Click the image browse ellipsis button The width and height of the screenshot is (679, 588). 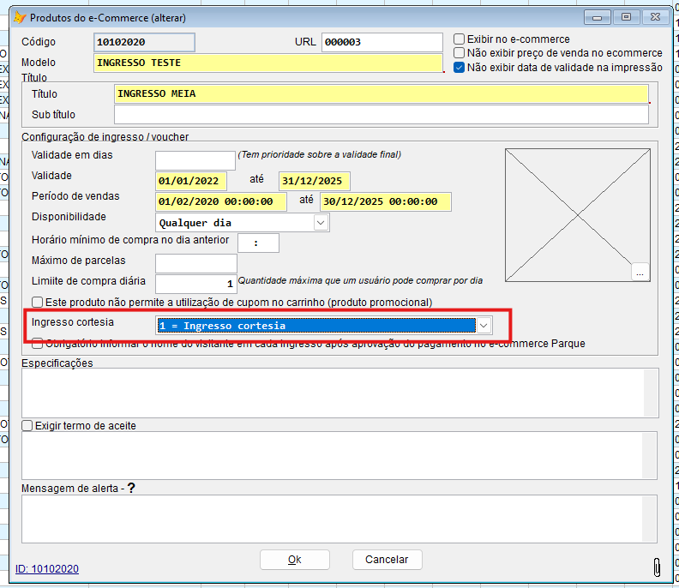[640, 272]
